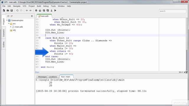189x106 pixels.
Task: Open the VCS menu
Action: (25, 6)
